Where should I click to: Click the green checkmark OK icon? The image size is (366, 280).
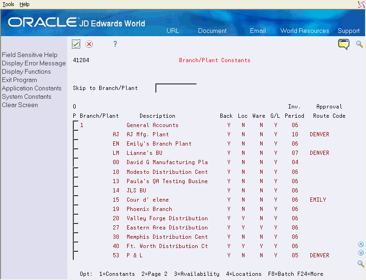click(x=76, y=44)
